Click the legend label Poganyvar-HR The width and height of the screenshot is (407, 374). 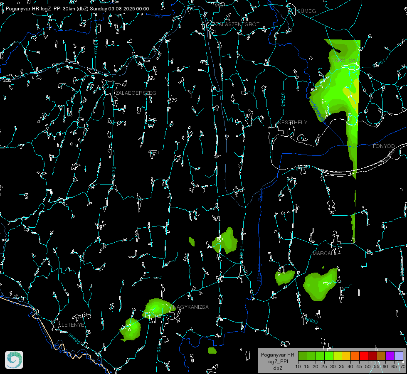(277, 355)
